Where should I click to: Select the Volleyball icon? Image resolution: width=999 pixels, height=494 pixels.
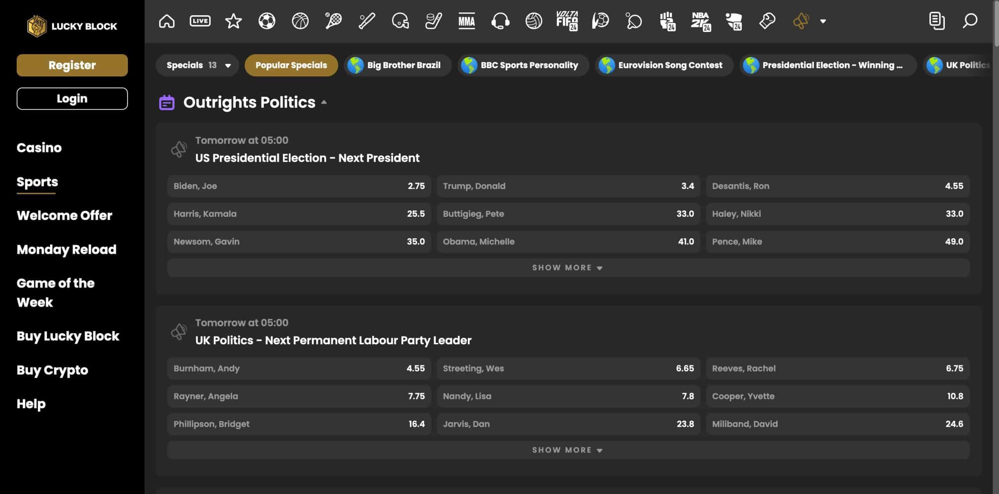click(x=533, y=21)
